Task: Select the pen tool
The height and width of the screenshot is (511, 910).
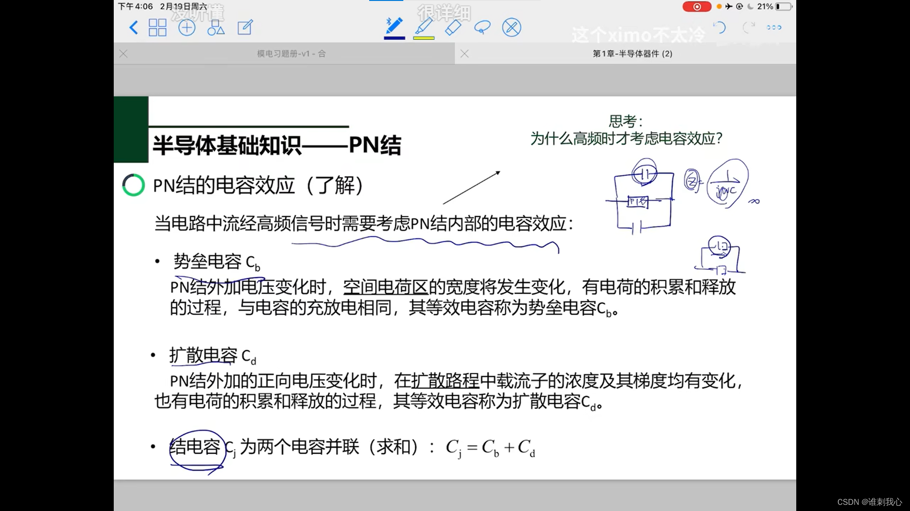Action: pos(394,26)
